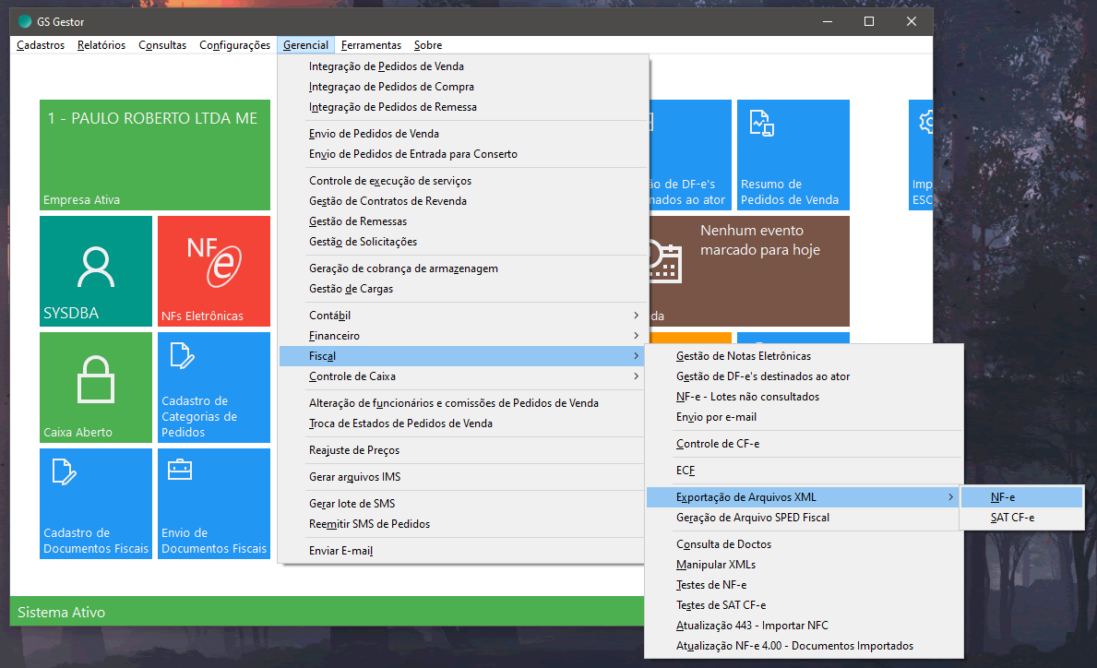Choose Testes de NF-e

[x=803, y=585]
